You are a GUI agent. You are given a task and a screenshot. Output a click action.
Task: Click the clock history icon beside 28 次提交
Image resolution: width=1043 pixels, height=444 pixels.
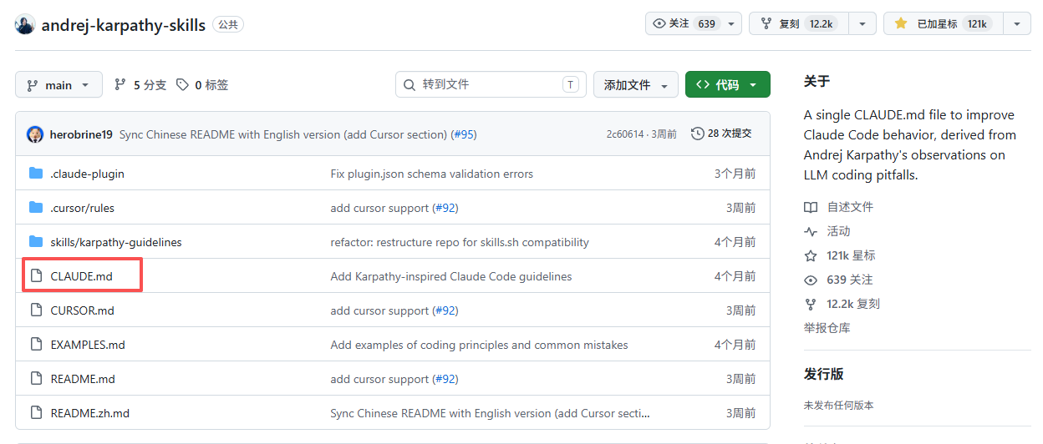[x=697, y=134]
